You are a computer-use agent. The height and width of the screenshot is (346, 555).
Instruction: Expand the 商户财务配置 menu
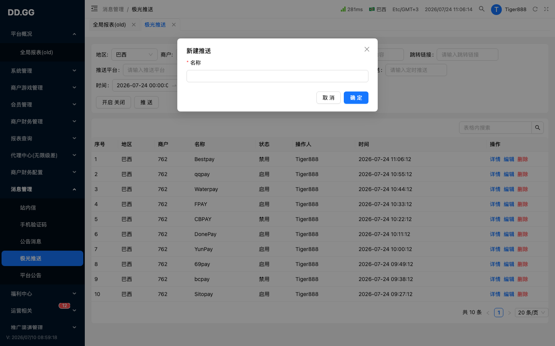point(42,172)
